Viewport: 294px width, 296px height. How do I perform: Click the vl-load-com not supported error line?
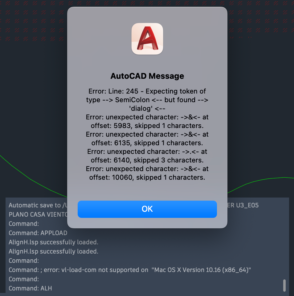coord(130,270)
